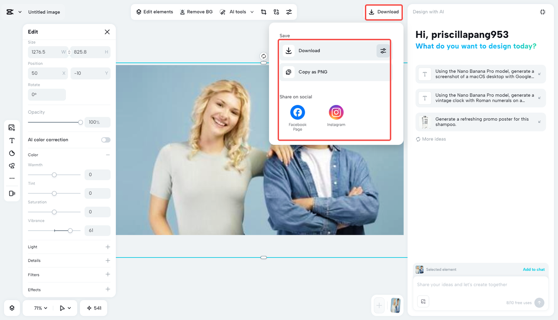
Task: Expand the Light section
Action: pos(108,247)
